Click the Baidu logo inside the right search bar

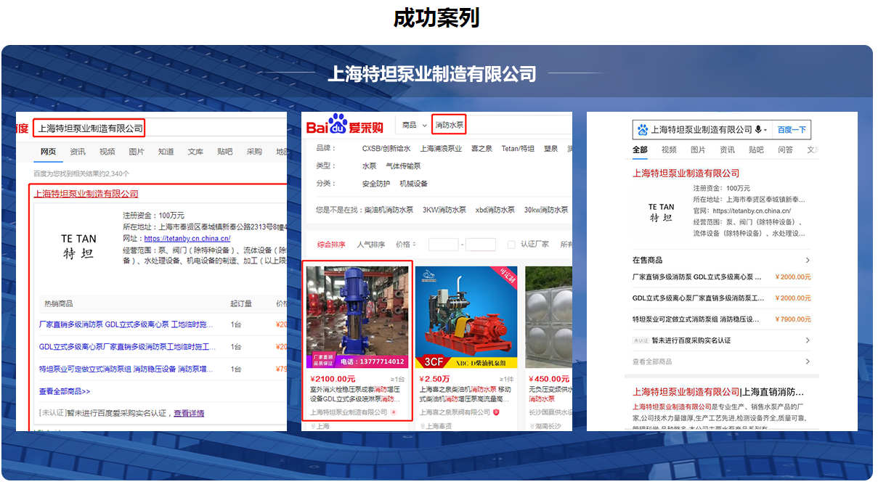click(643, 129)
